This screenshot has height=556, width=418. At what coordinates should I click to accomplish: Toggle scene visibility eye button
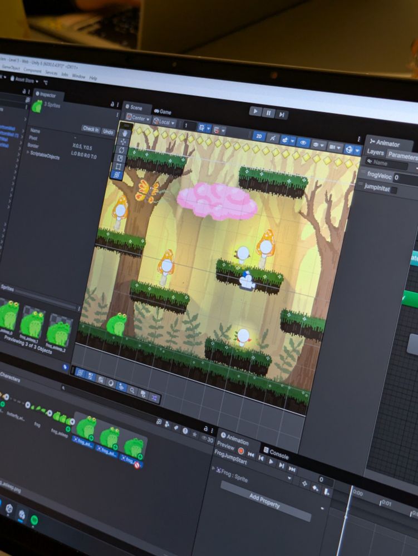coord(303,142)
